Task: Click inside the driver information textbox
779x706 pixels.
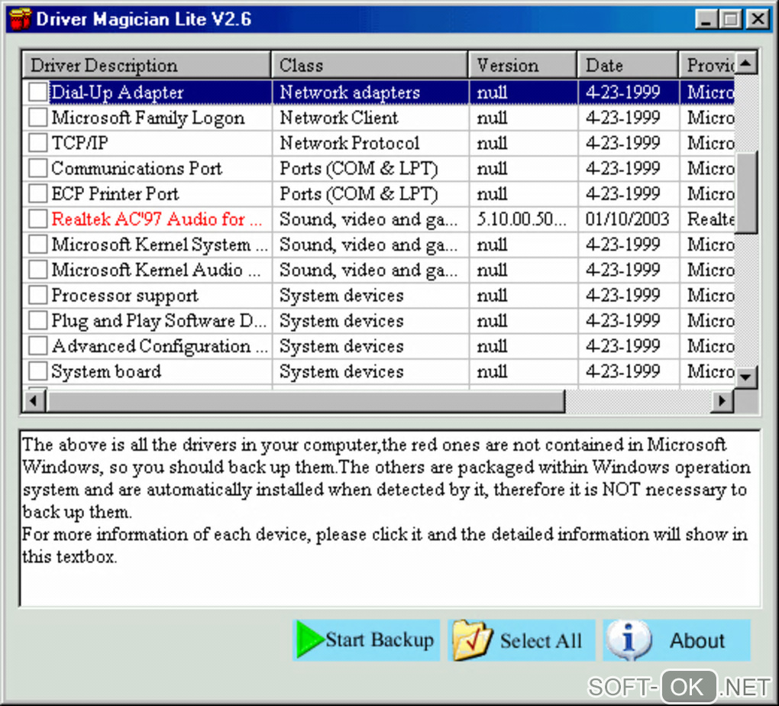Action: coord(390,519)
